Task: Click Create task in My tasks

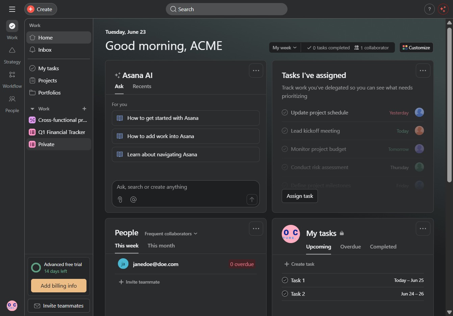Action: point(299,264)
